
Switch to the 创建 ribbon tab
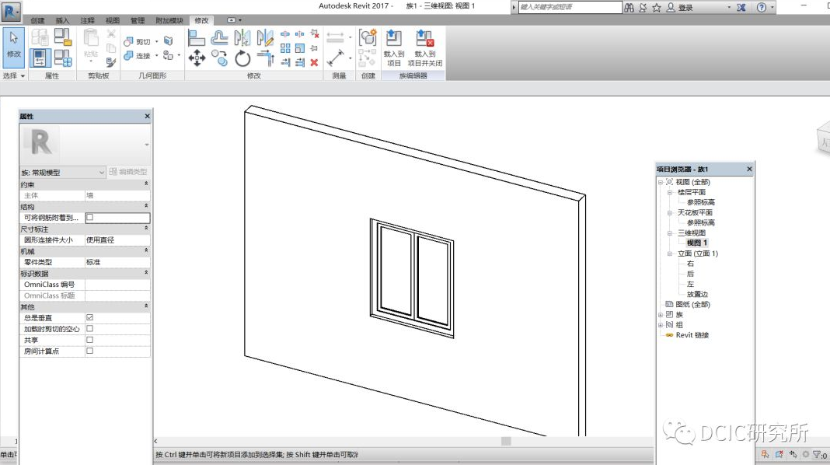37,21
